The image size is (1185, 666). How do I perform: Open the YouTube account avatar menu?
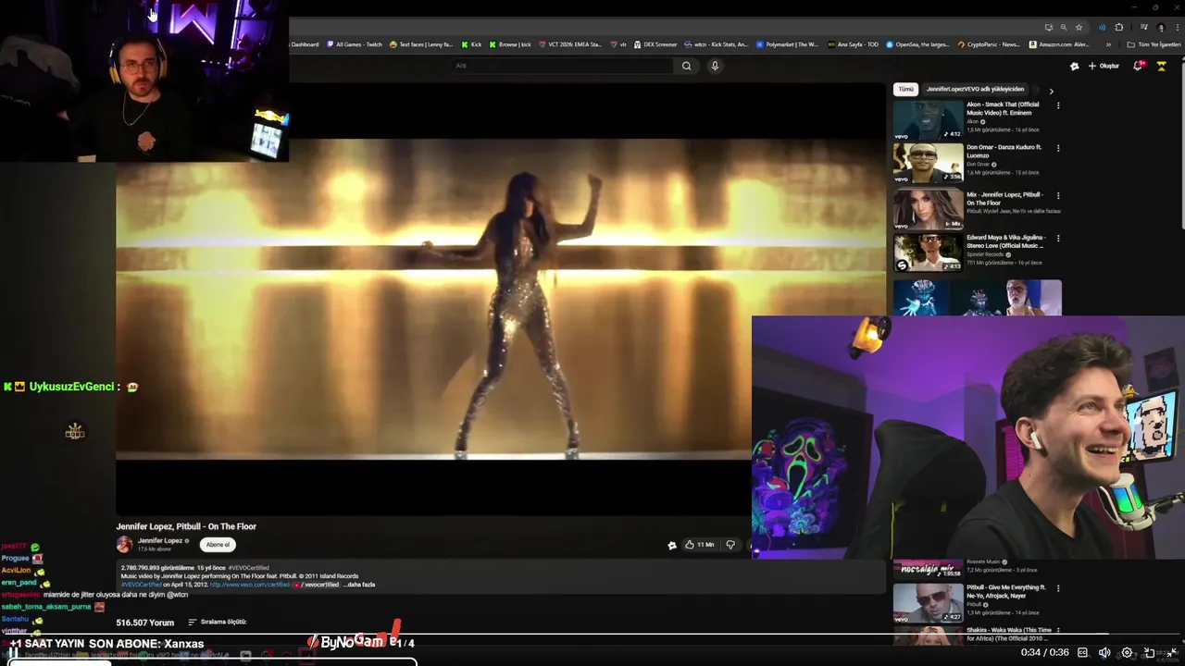1161,66
